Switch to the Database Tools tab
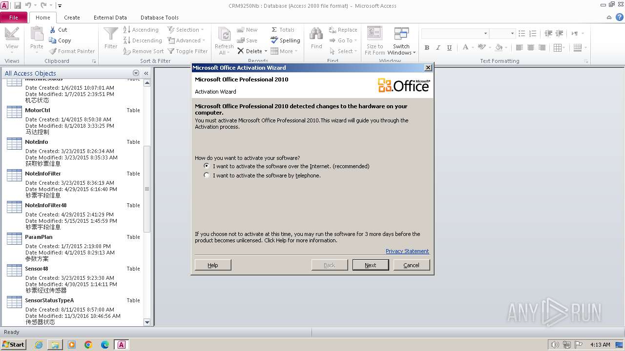 160,18
